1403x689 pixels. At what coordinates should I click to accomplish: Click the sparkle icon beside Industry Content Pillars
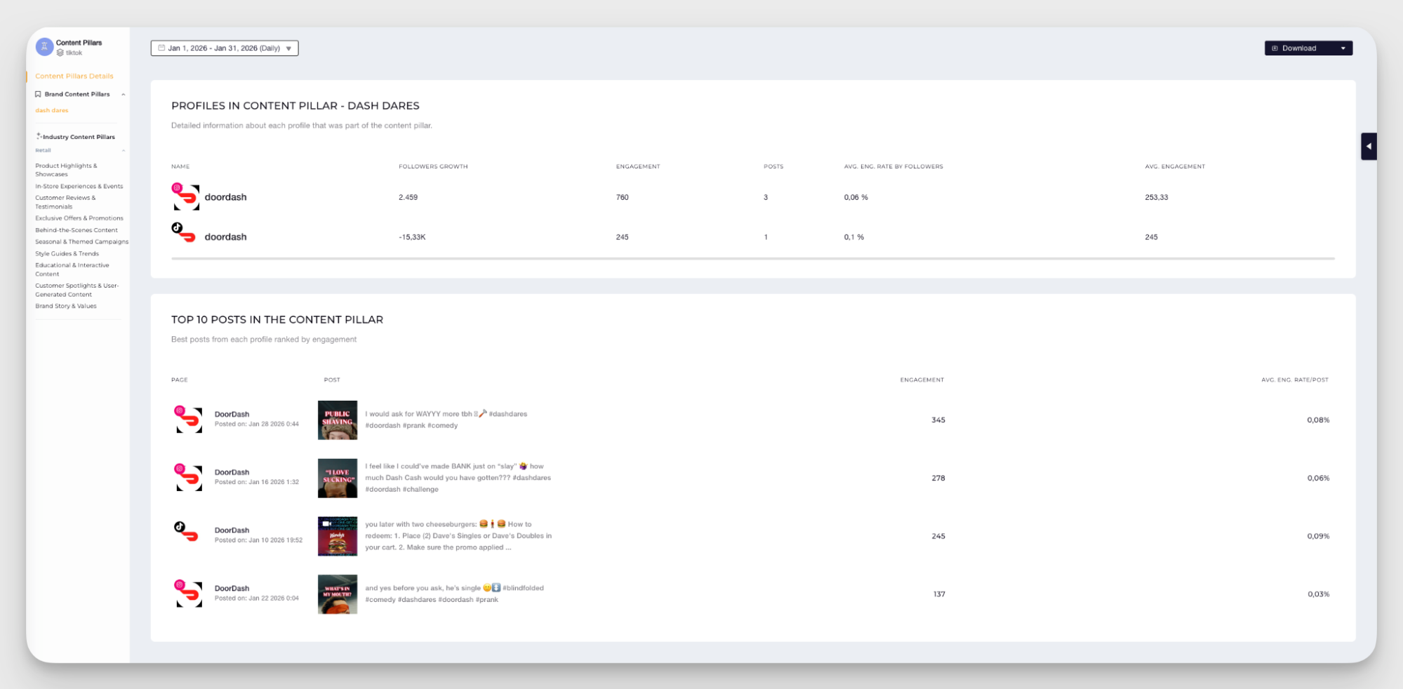[39, 136]
